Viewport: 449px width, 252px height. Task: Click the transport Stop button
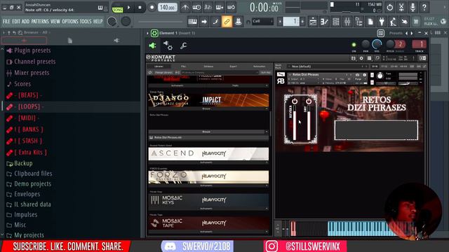click(x=140, y=8)
